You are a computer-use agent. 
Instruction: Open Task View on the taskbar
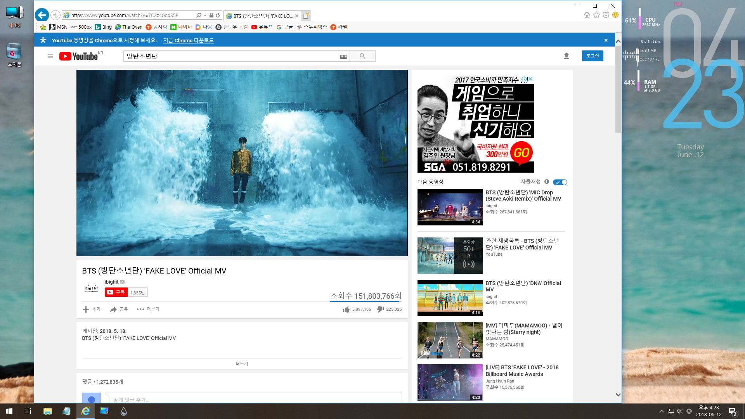[28, 411]
